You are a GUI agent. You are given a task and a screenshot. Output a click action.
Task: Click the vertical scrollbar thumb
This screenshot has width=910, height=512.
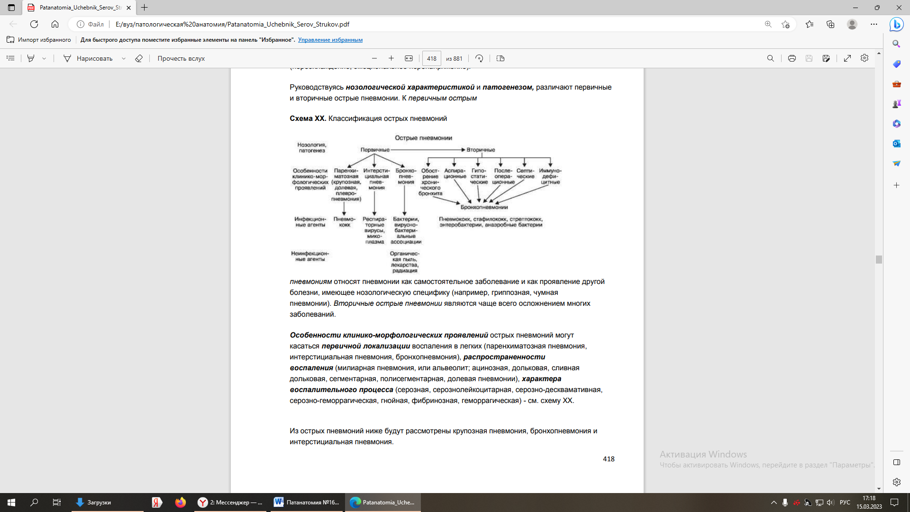pos(879,260)
